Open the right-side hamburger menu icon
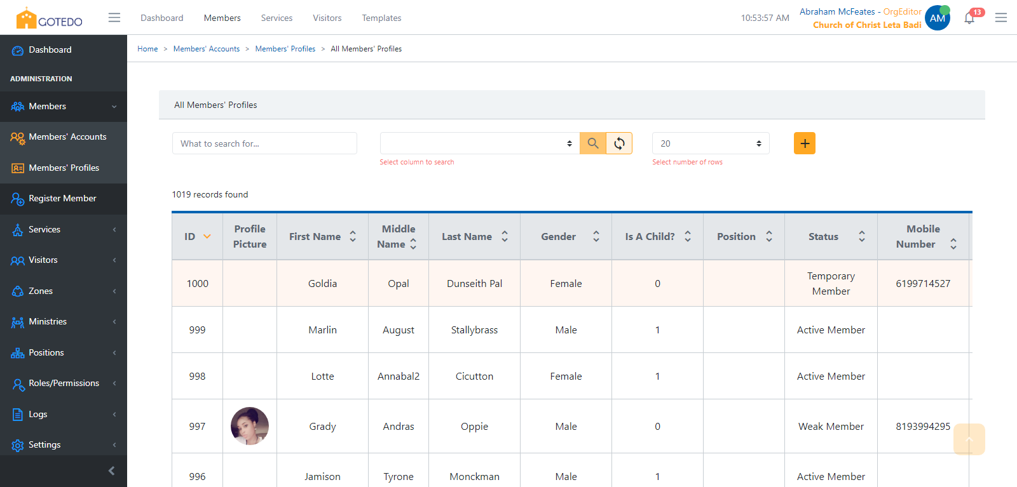Screen dimensions: 1017x487 click(1000, 18)
